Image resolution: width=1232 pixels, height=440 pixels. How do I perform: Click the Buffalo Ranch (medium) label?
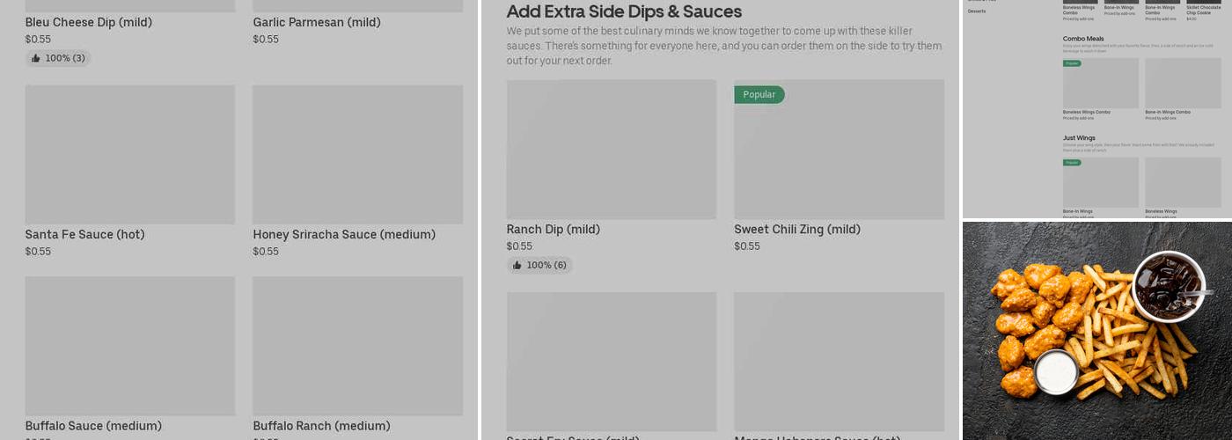pyautogui.click(x=321, y=426)
